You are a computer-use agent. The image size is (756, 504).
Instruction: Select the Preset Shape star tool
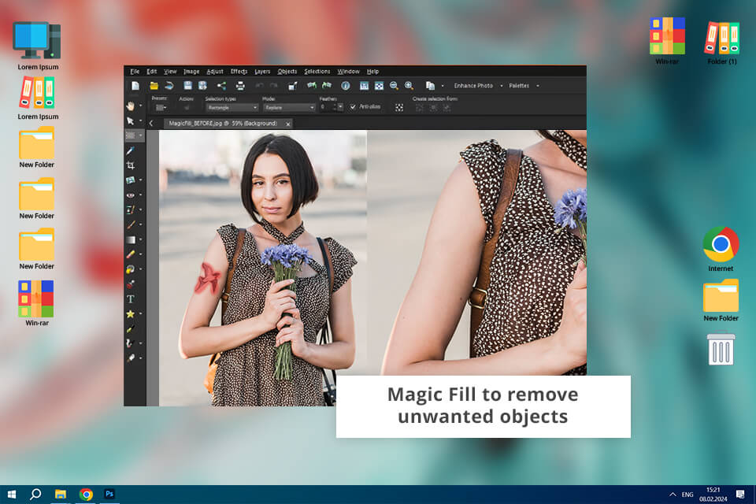click(130, 314)
